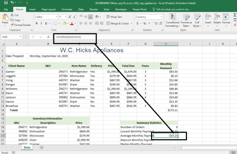237x154 pixels.
Task: Click Decrease Font Size icon
Action: pyautogui.click(x=74, y=17)
